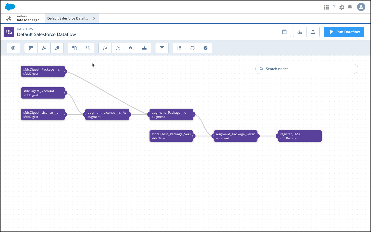
Task: Click output chevron of augment_Package__c node
Action: [x=193, y=114]
